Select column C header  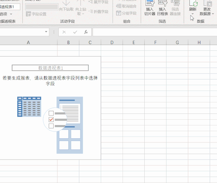90,42
